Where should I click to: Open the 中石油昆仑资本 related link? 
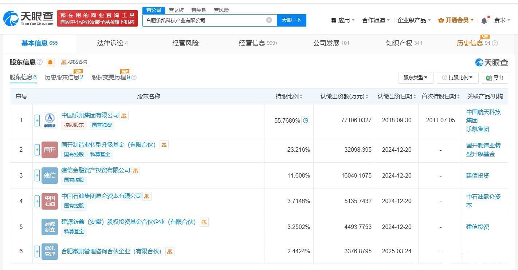483,201
